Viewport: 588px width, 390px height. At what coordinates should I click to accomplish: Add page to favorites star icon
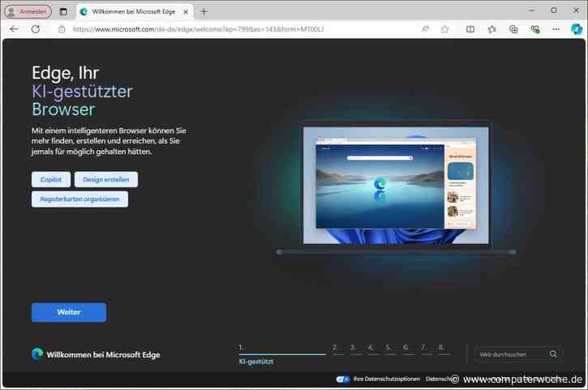pos(444,29)
